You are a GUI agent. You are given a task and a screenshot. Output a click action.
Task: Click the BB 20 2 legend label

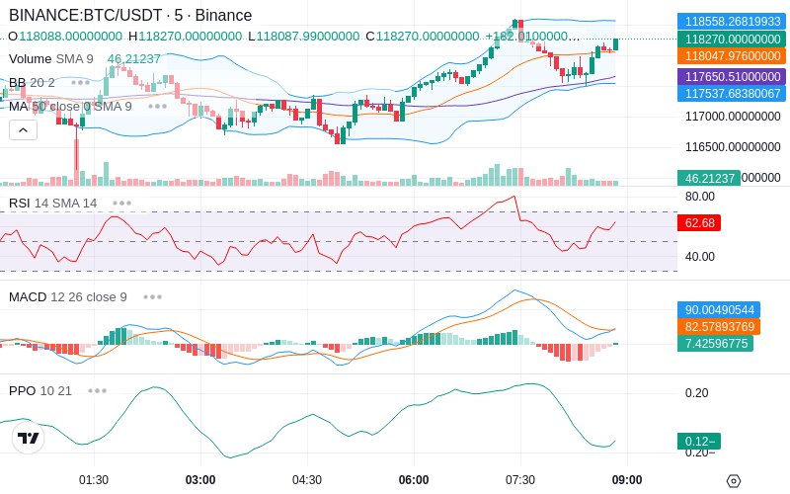pos(32,83)
